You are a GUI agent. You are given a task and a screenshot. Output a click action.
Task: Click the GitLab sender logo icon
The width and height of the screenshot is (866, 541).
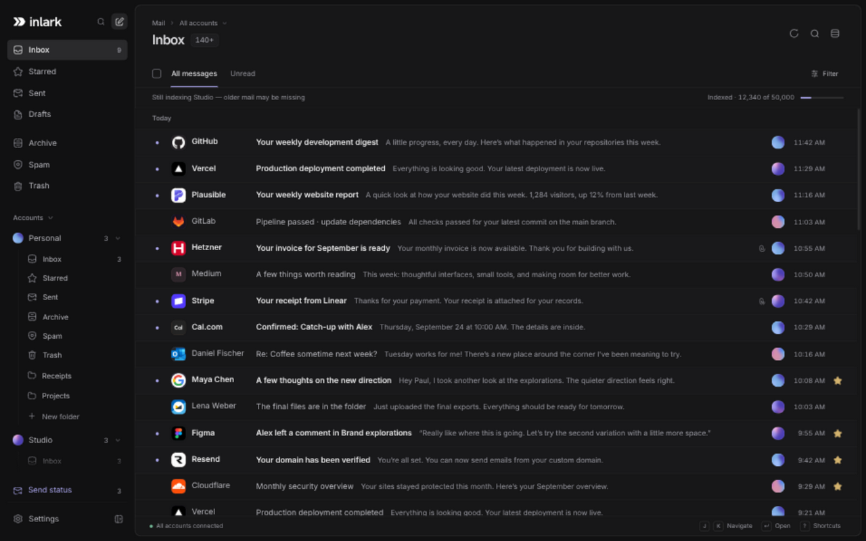(x=179, y=222)
